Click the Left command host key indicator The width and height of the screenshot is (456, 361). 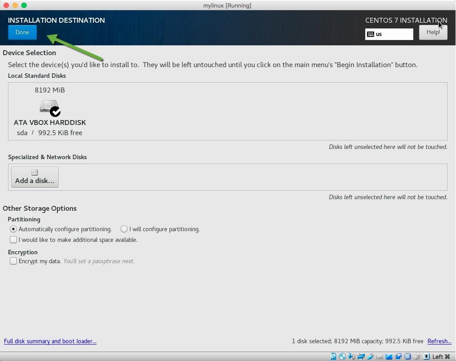[438, 357]
